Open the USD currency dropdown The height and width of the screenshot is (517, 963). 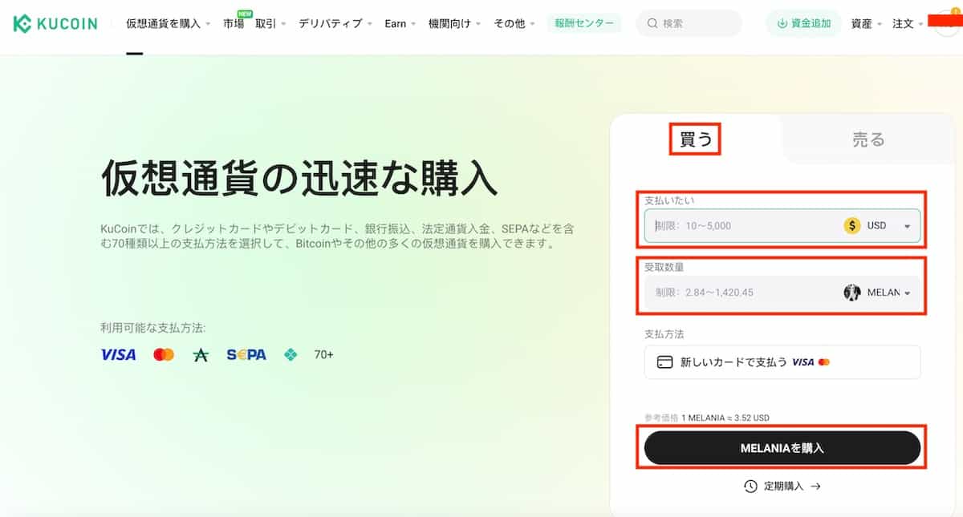[x=877, y=225]
